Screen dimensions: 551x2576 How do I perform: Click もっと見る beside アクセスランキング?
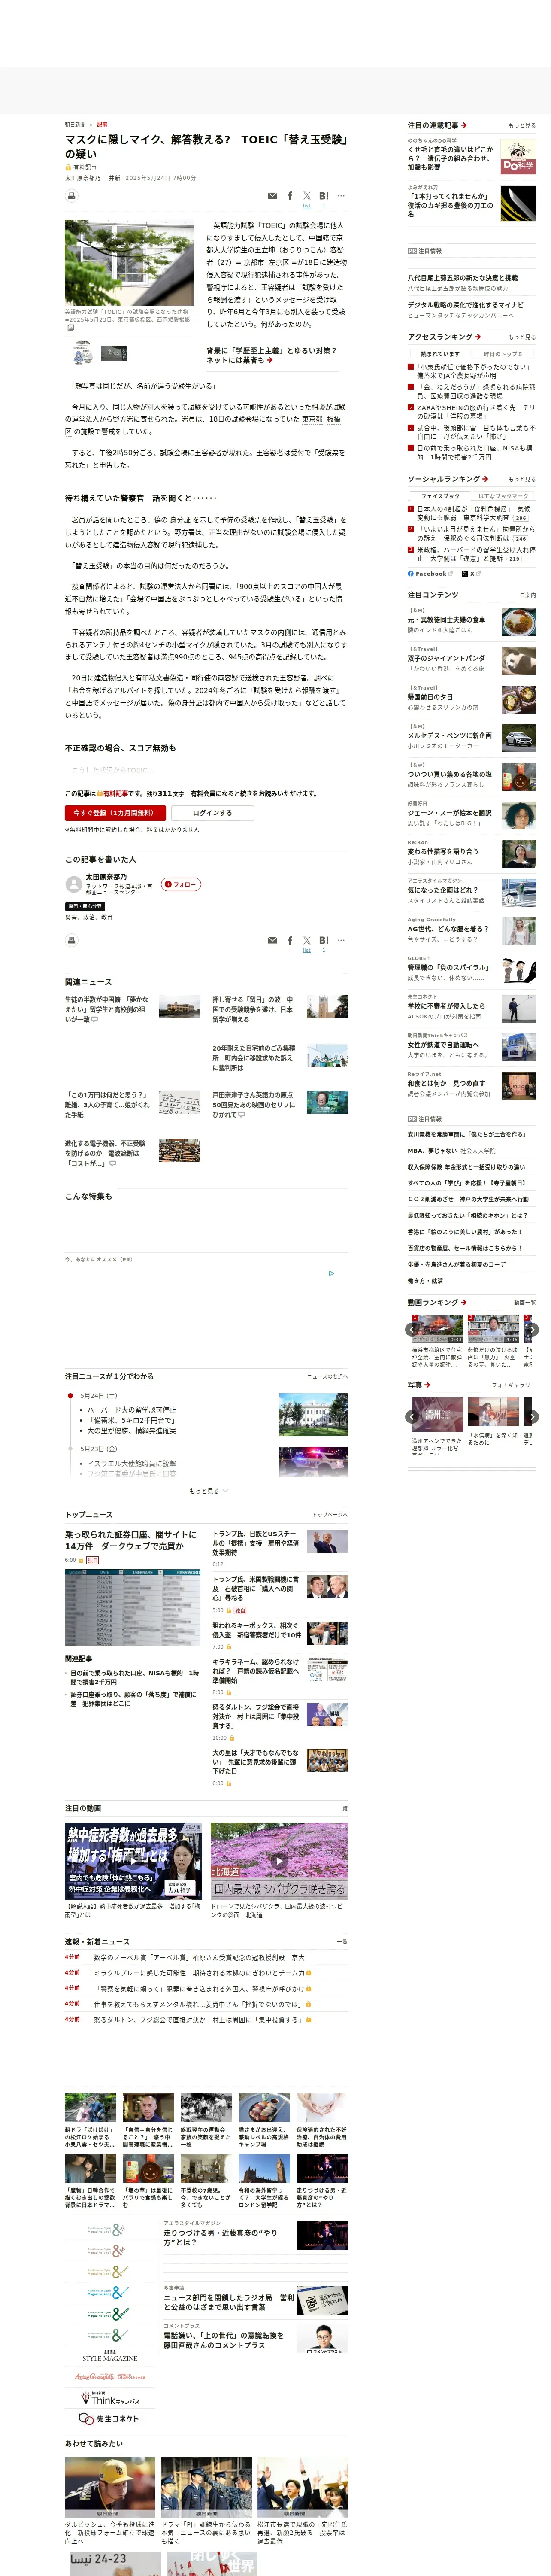pos(522,337)
